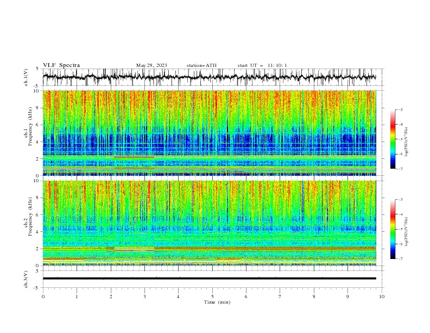This screenshot has height=333, width=430.
Task: Click the time axis tick label "8"
Action: 314,297
